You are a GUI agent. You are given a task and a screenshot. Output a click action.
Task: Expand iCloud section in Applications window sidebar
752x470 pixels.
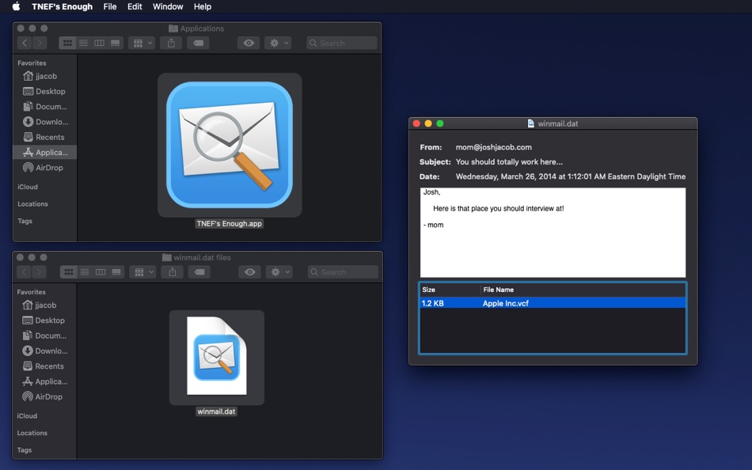(28, 187)
